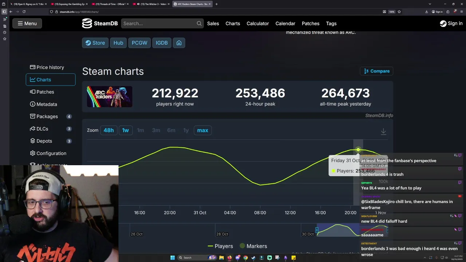
Task: Open File Explorer from the taskbar
Action: (221, 258)
